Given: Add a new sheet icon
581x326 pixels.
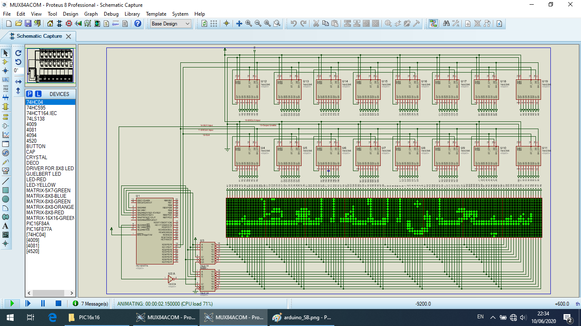Looking at the screenshot, I should (468, 24).
